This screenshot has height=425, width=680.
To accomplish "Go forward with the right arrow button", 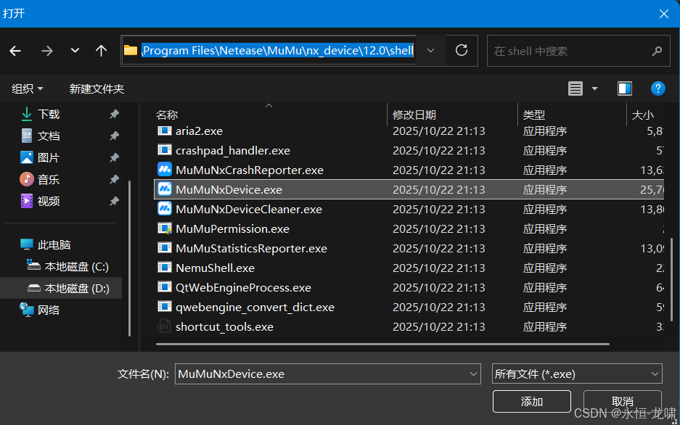I will [x=47, y=51].
